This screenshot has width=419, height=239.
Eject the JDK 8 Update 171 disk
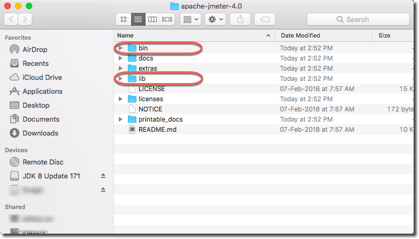(103, 176)
